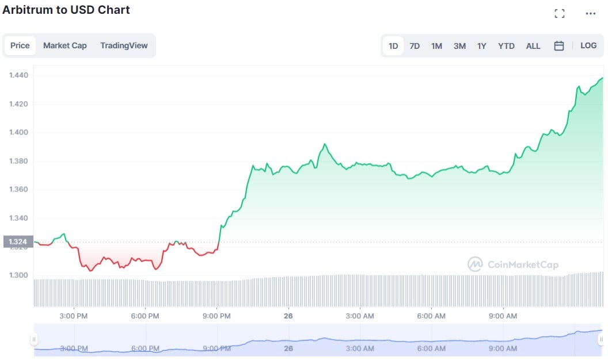608x361 pixels.
Task: Open the fullscreen chart view
Action: click(x=559, y=13)
